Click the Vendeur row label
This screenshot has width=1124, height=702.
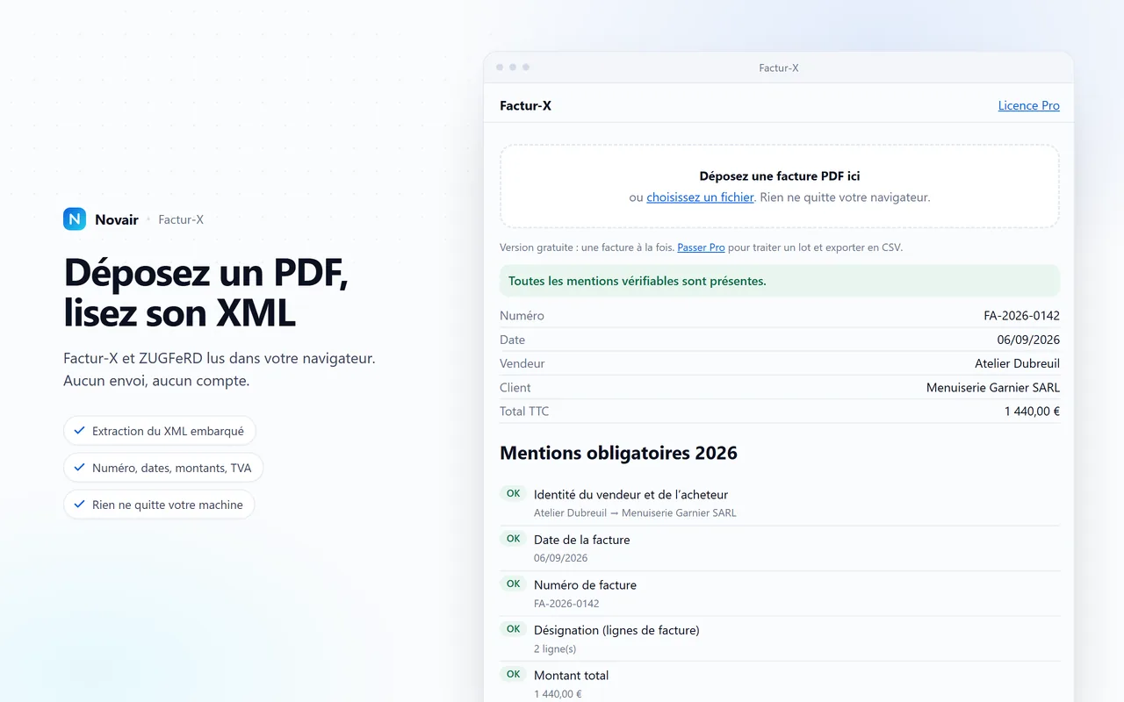click(x=522, y=363)
